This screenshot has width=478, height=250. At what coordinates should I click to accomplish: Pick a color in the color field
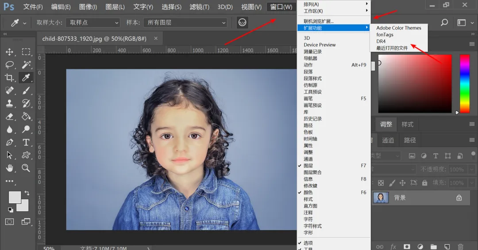[x=415, y=83]
